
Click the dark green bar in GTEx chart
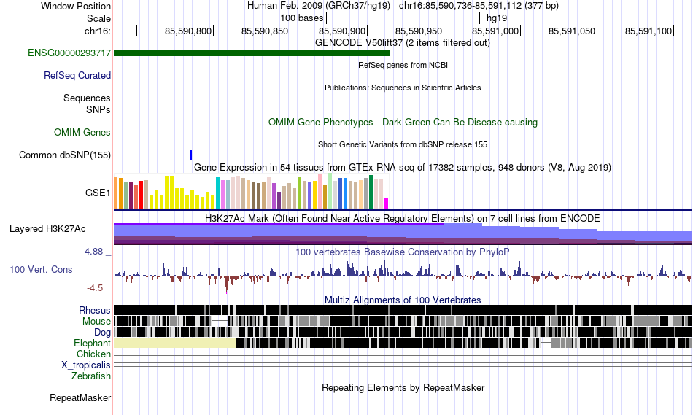(x=371, y=192)
